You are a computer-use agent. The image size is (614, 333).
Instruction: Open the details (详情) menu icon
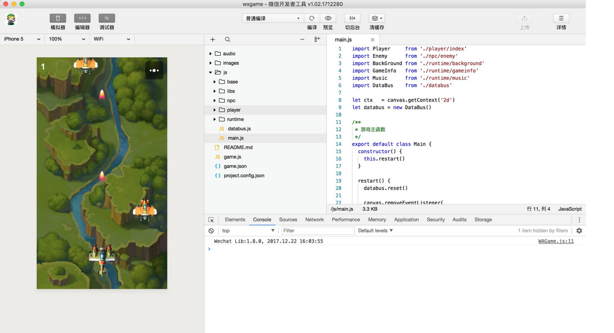(x=561, y=18)
